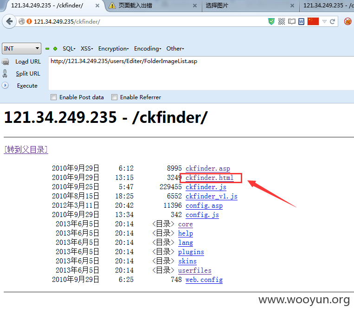Open the QR code icon
The image size is (354, 313).
281,21
